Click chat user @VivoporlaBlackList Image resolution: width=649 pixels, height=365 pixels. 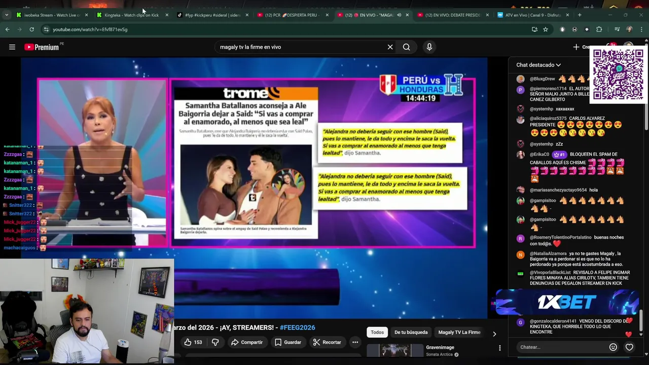550,273
